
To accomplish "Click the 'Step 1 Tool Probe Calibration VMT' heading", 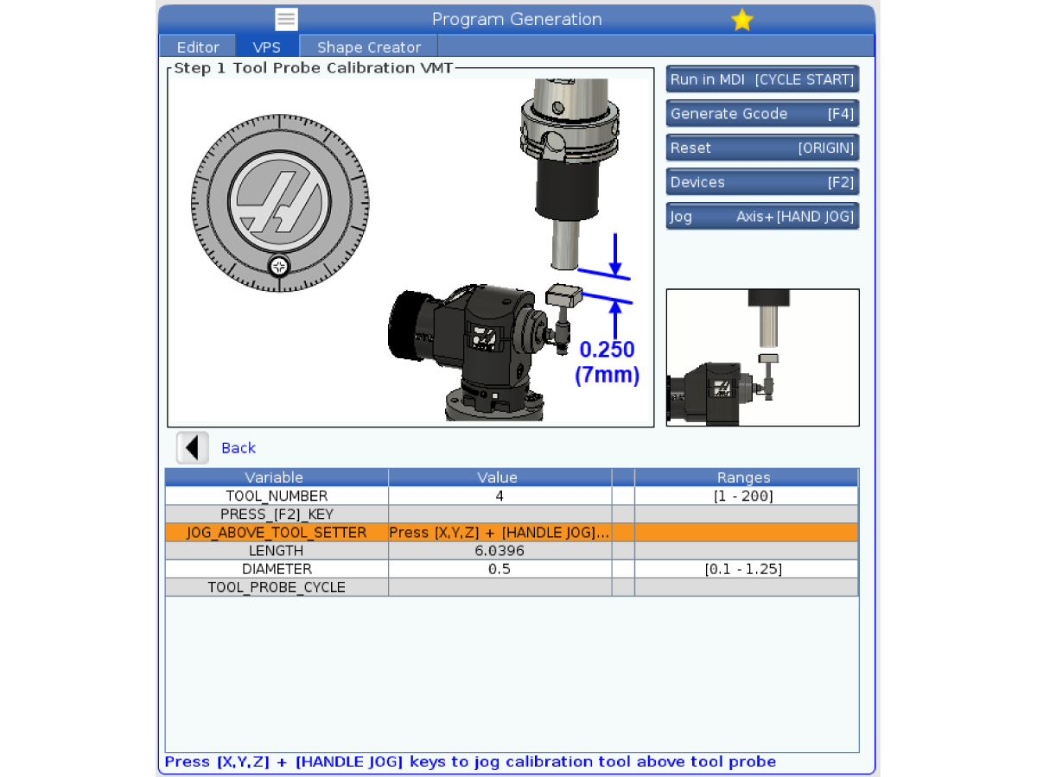I will click(313, 67).
